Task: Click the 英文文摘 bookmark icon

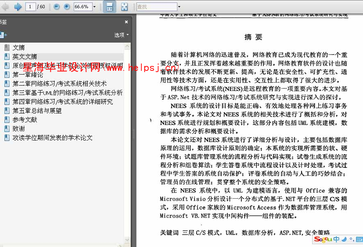Action: [7, 57]
